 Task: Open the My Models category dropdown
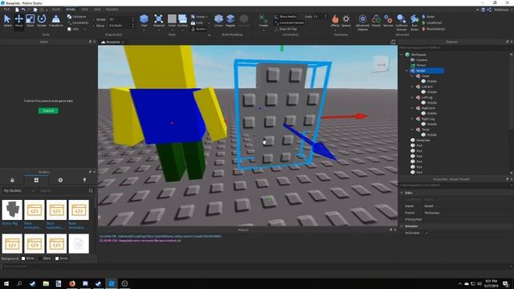click(19, 191)
